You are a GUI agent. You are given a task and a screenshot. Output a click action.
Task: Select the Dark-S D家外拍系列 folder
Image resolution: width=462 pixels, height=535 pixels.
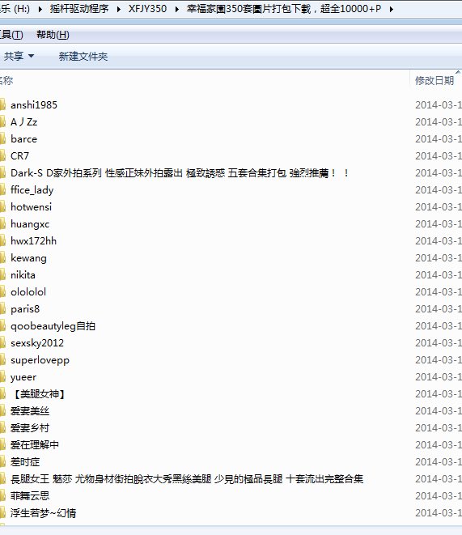(180, 173)
